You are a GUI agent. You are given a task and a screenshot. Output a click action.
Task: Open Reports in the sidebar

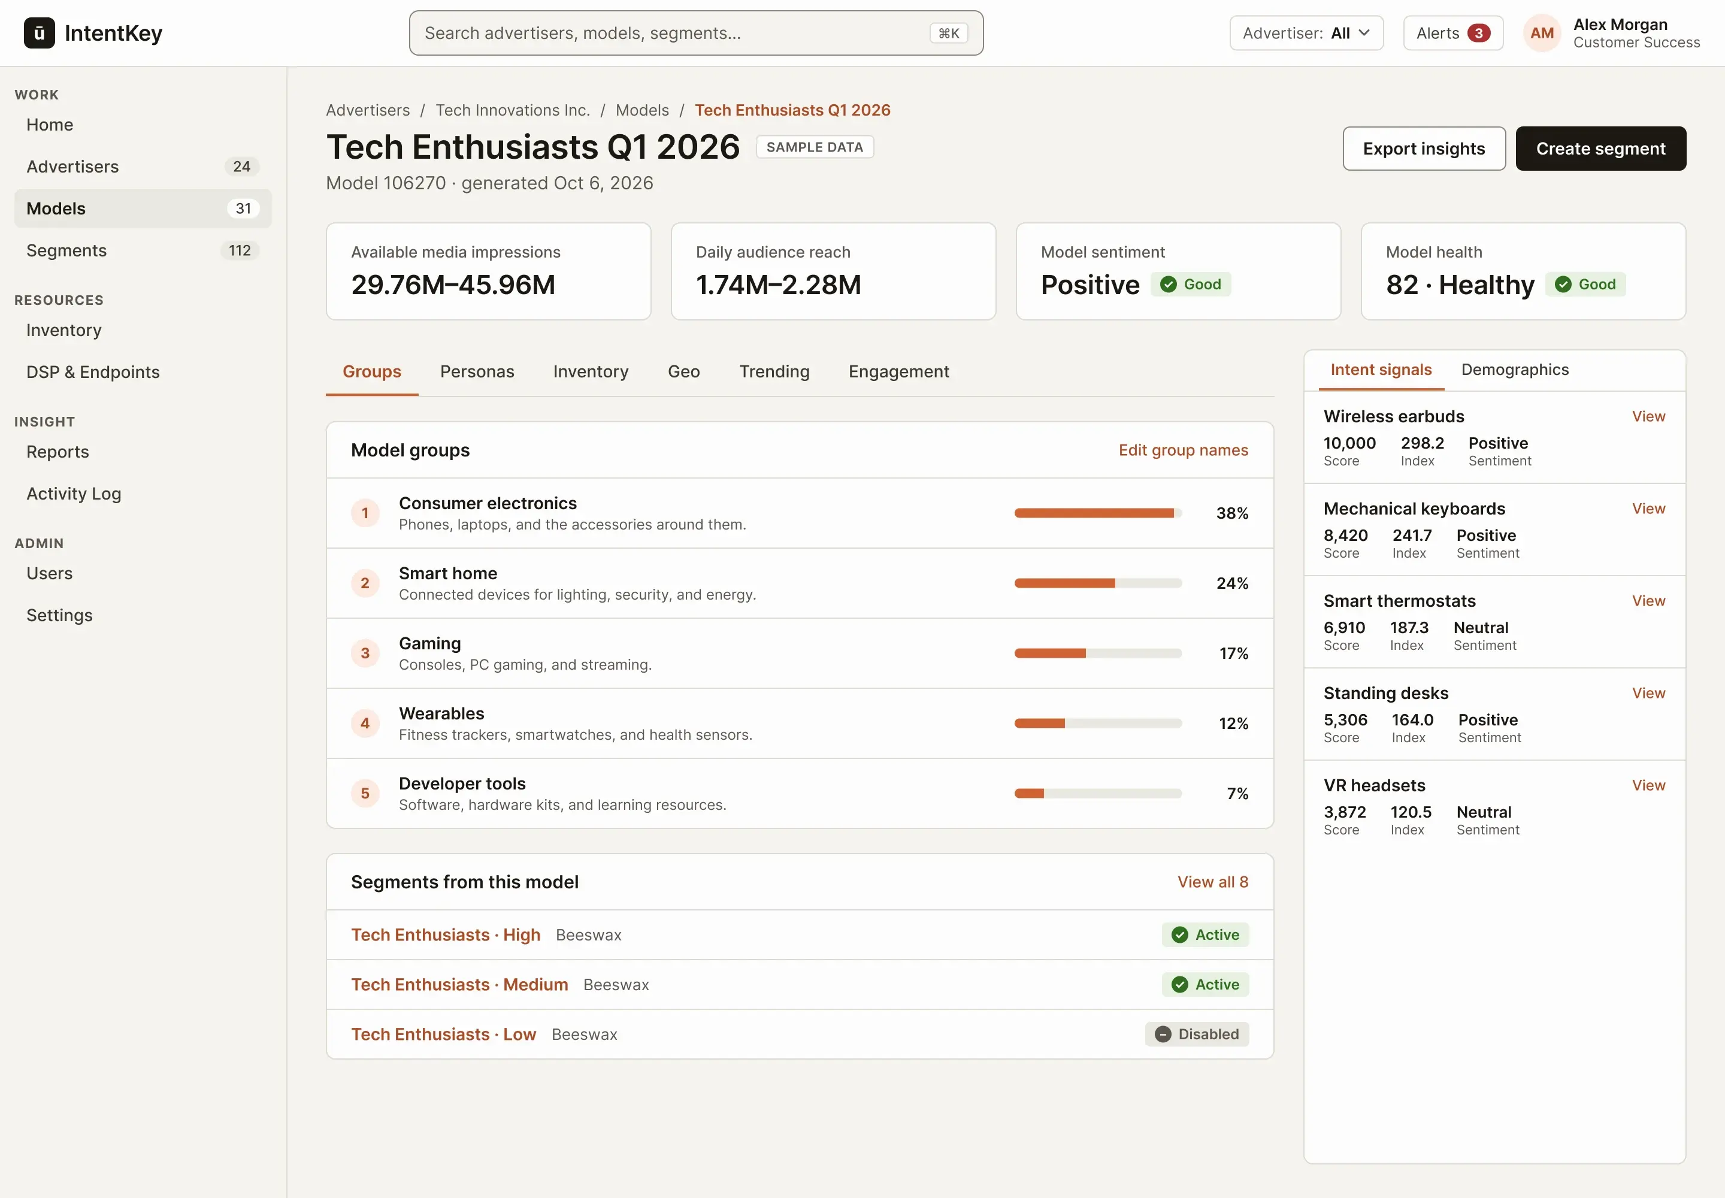[x=143, y=452]
